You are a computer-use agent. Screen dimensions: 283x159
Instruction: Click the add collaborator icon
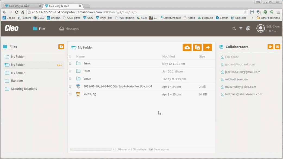point(270,47)
